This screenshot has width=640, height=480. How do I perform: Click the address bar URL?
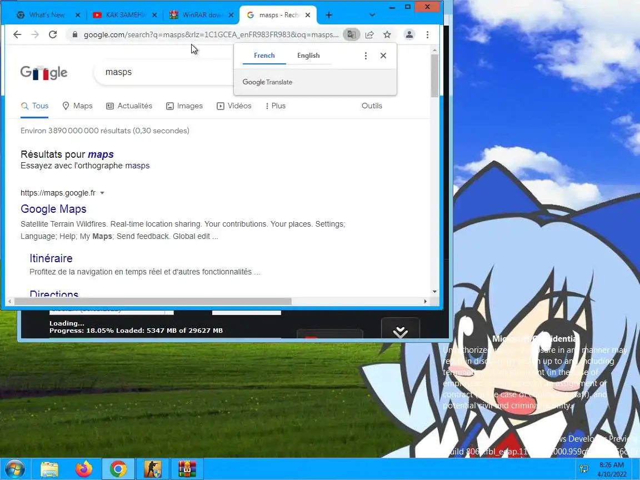point(211,34)
